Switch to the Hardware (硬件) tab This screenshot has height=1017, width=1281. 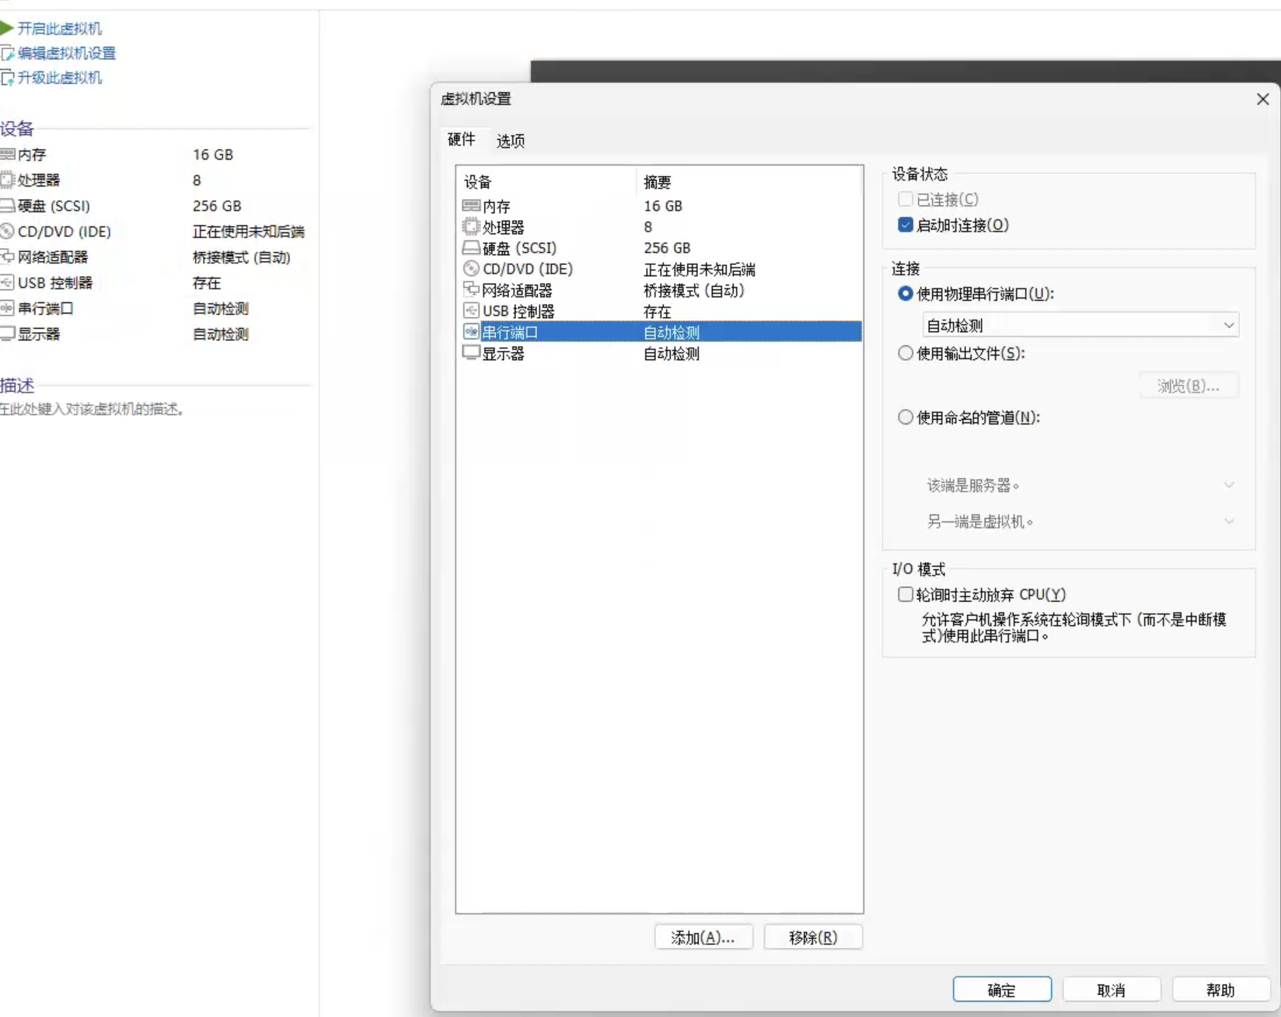point(462,139)
